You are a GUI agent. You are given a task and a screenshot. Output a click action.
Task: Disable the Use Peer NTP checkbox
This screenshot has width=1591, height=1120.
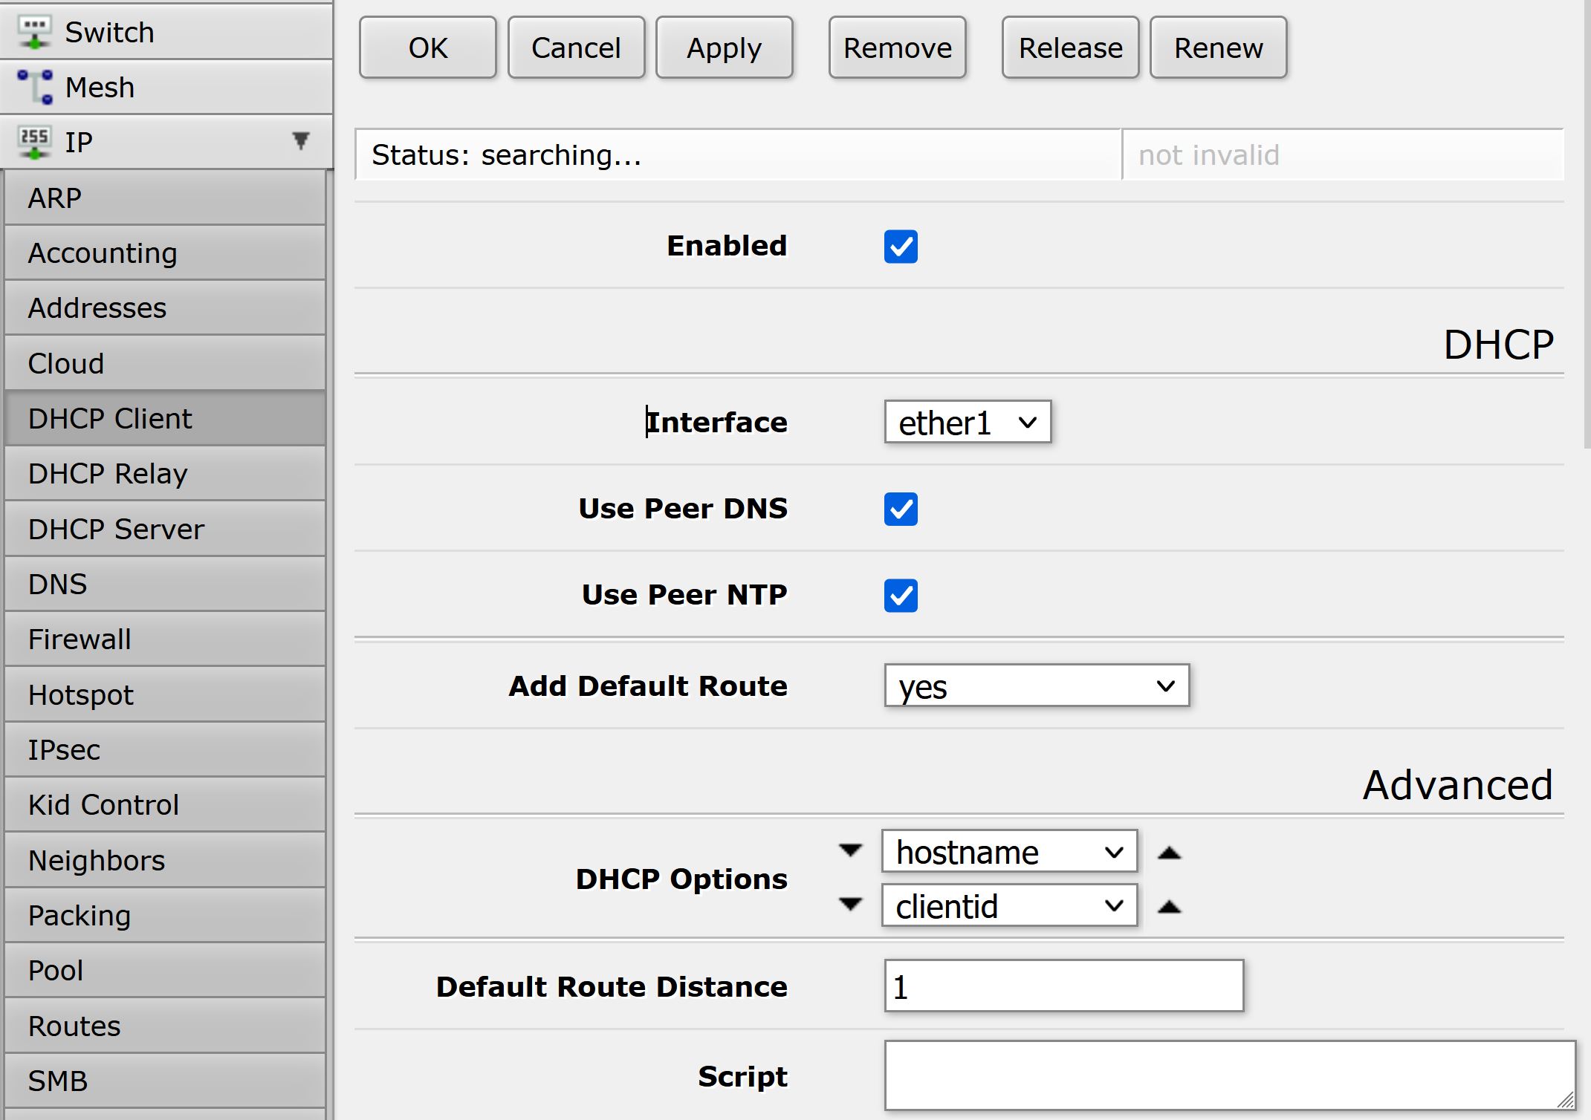900,596
